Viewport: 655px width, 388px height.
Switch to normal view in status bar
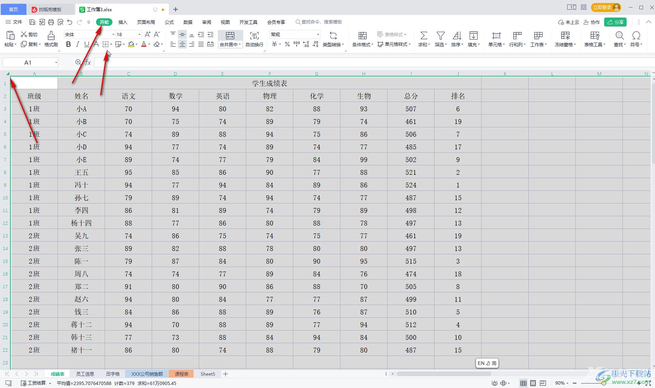523,383
